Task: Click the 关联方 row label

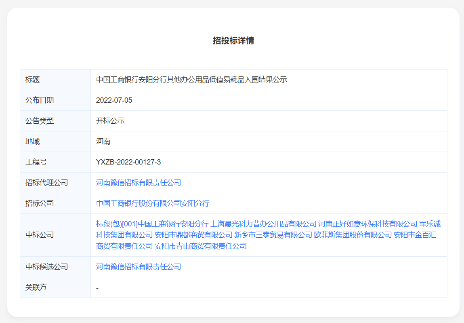Action: tap(36, 287)
